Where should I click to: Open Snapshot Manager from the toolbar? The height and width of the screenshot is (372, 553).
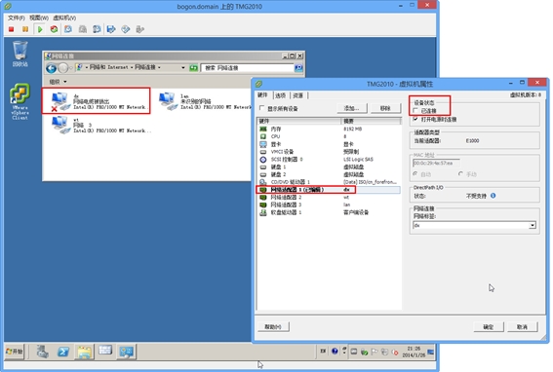(97, 29)
